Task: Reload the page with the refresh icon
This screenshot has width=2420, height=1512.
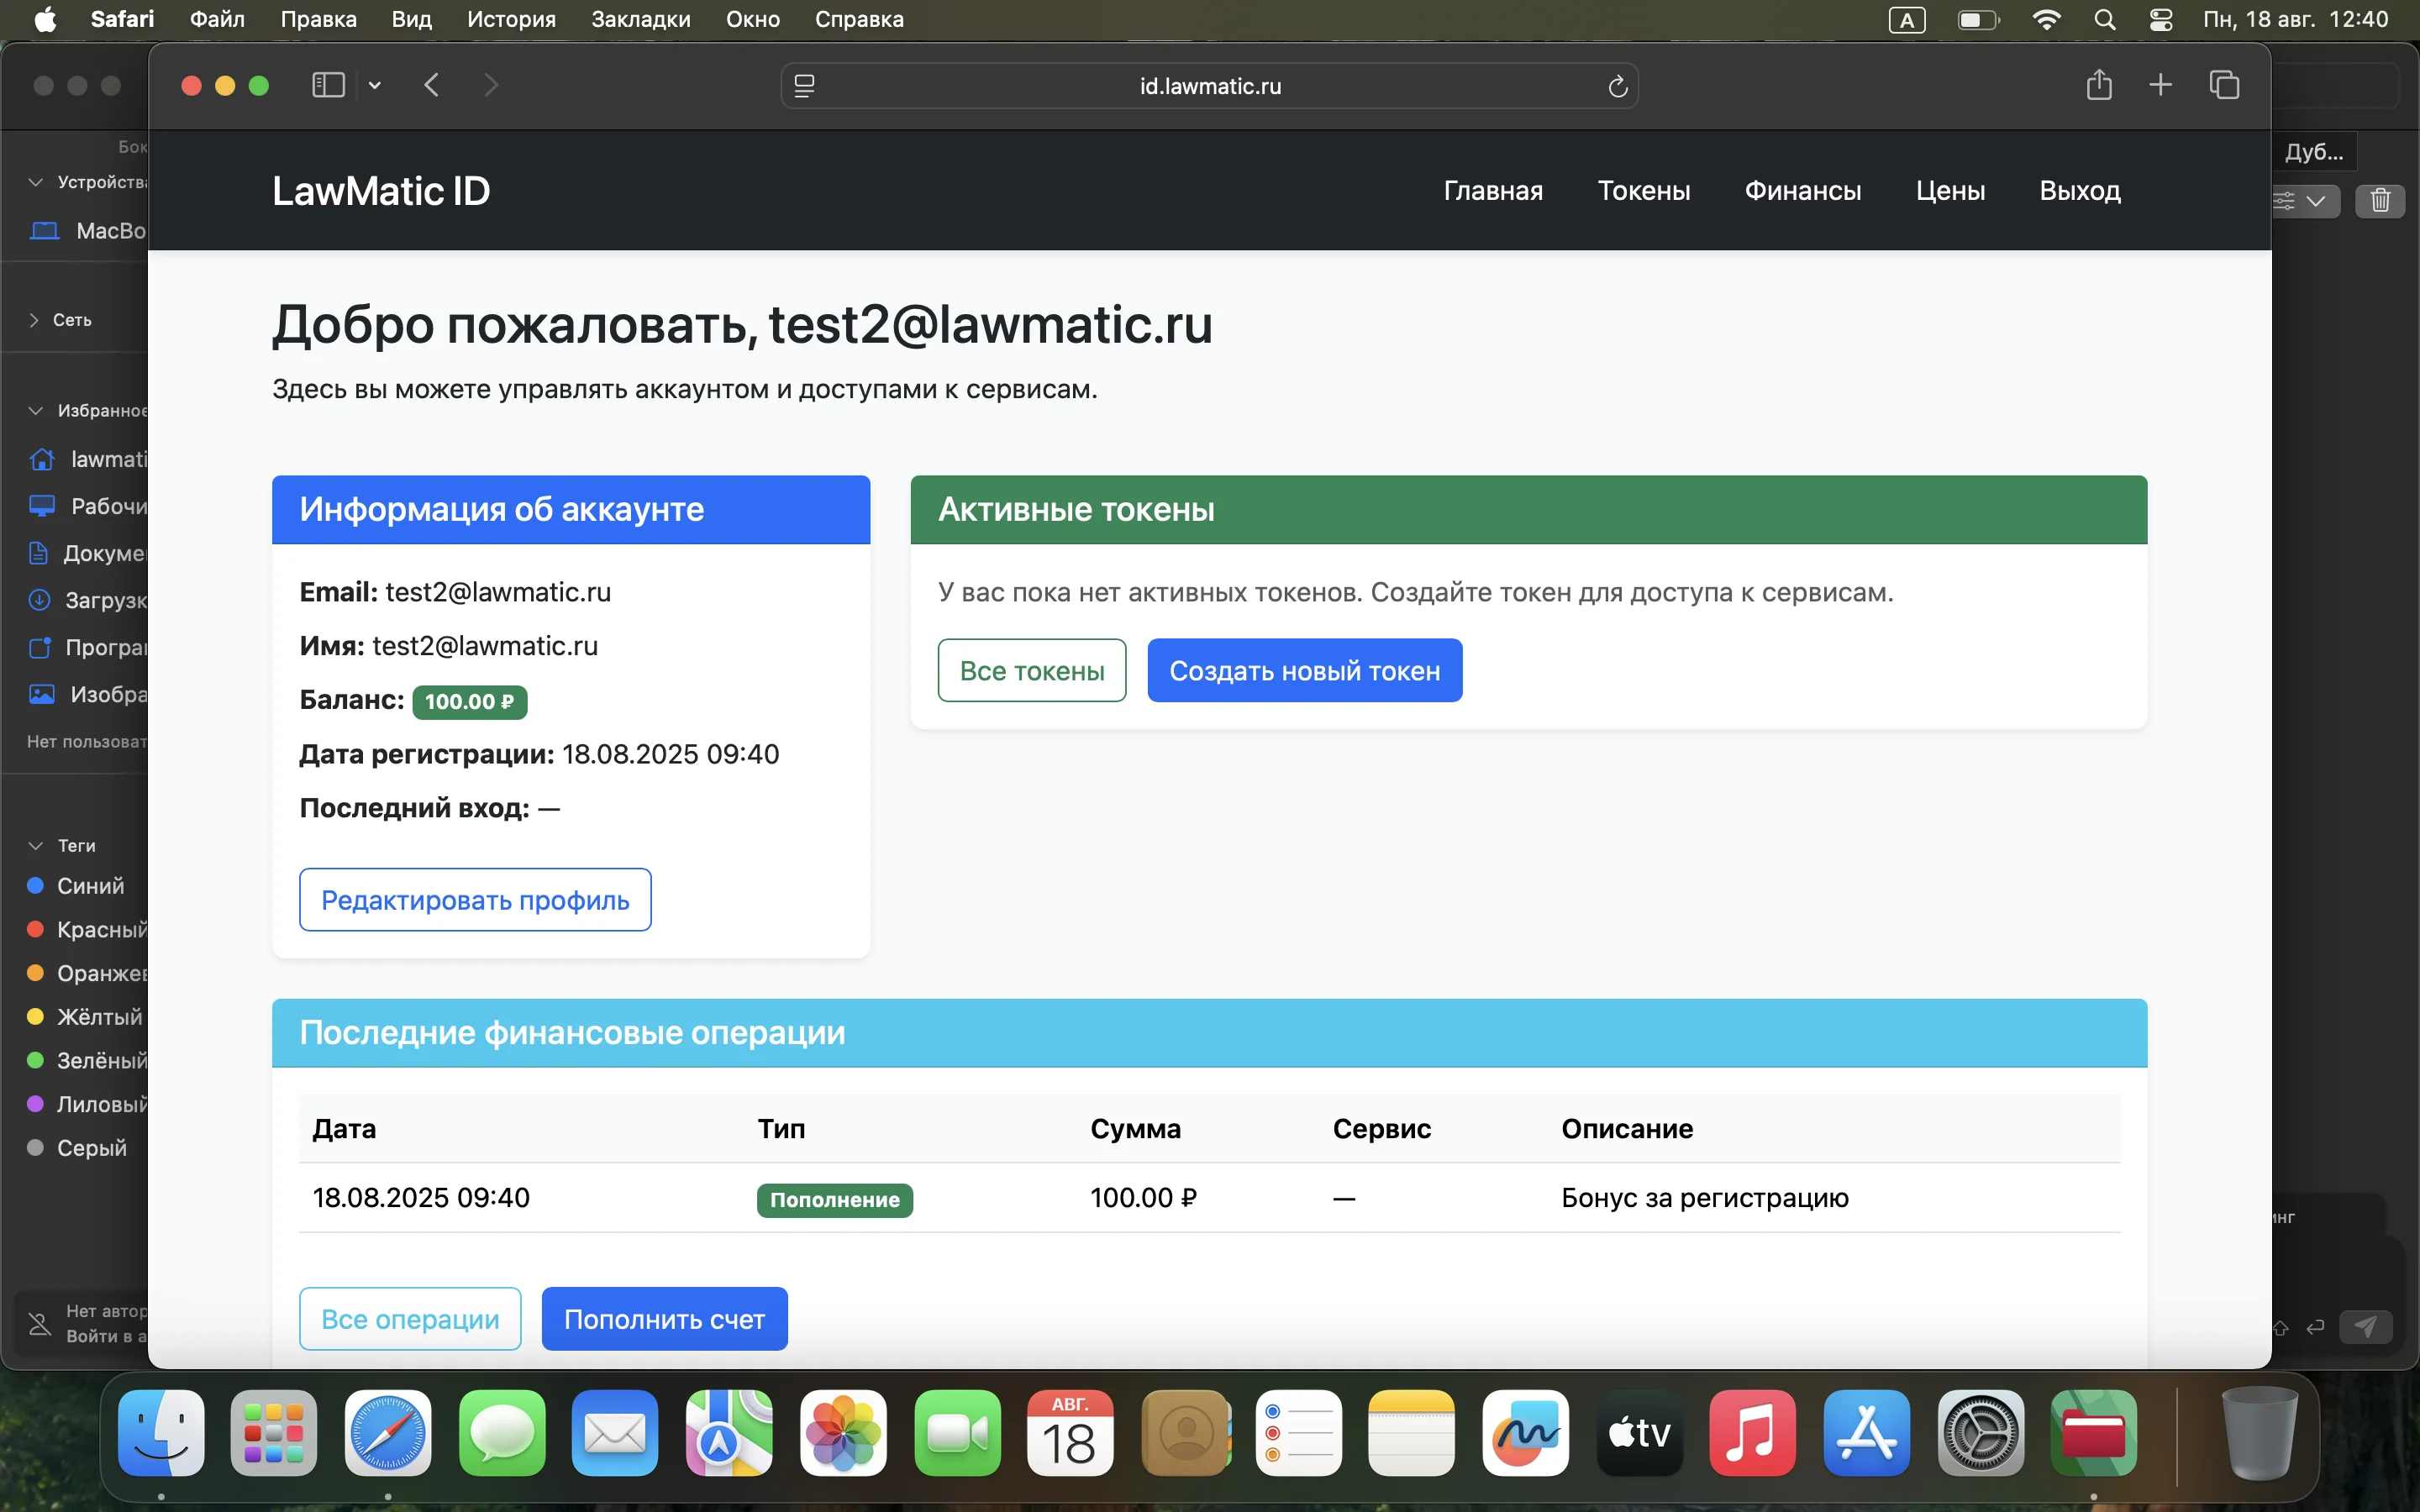Action: click(x=1617, y=87)
